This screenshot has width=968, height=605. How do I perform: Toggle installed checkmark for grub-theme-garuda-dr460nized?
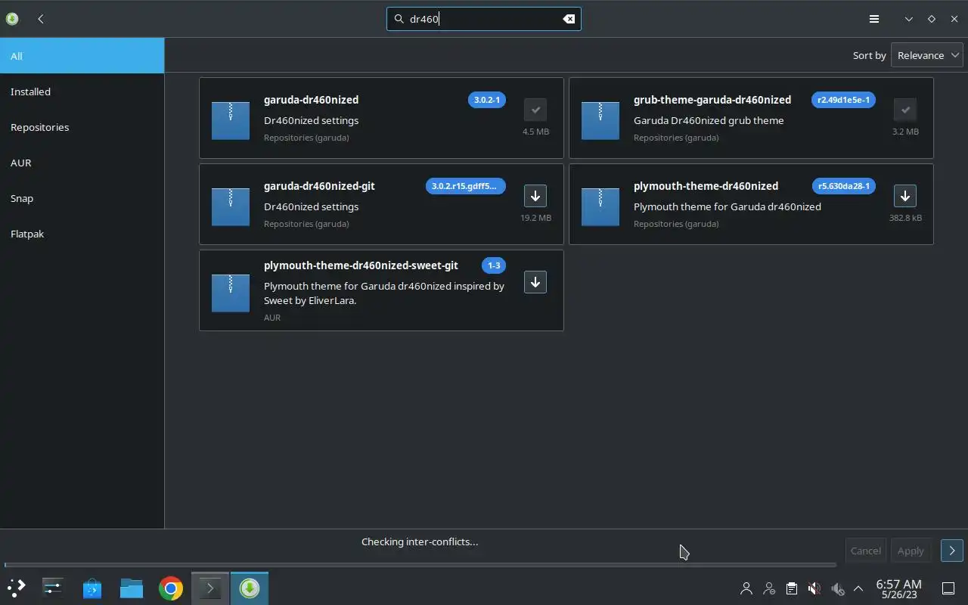coord(905,110)
